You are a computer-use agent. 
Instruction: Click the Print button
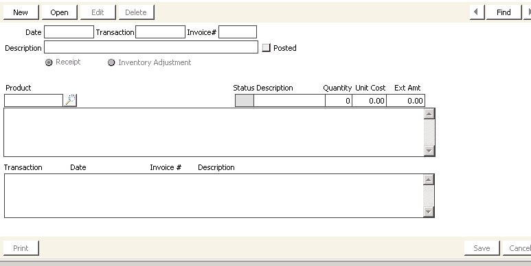click(21, 248)
